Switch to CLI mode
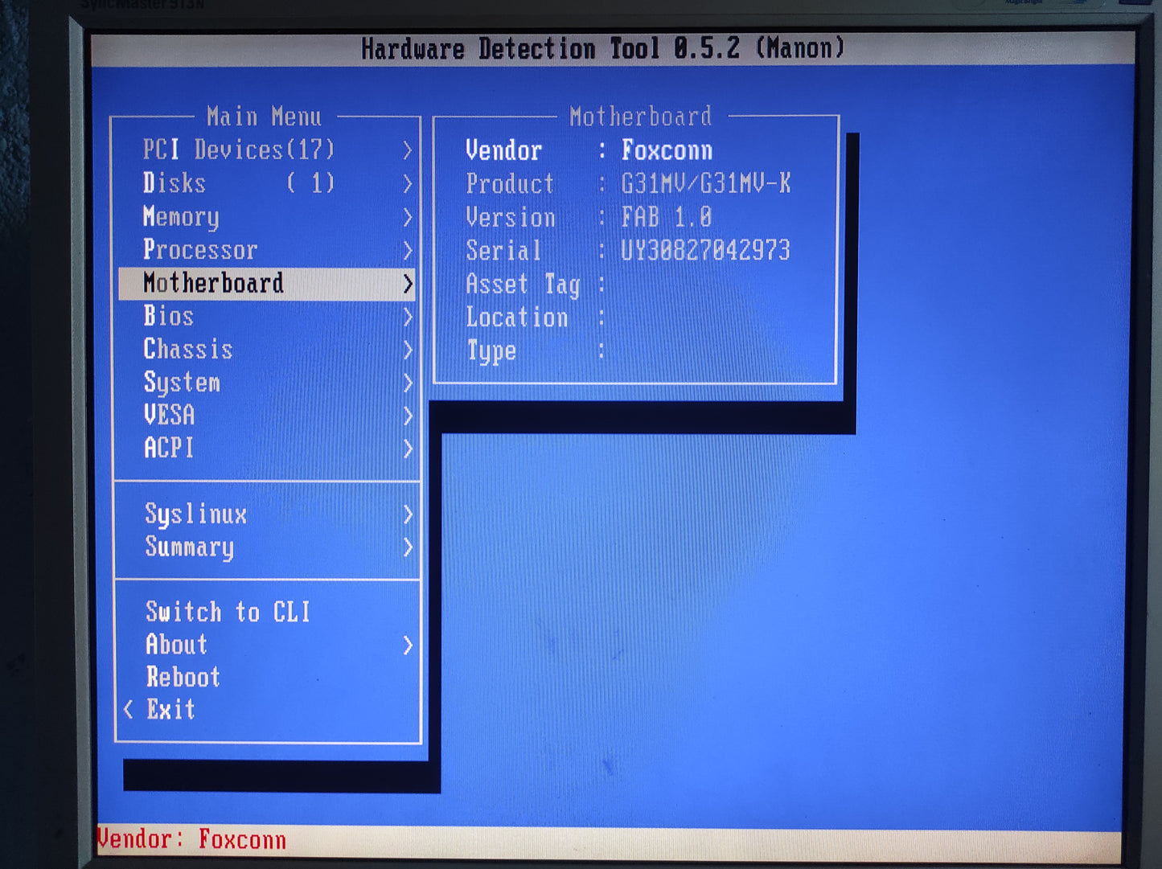Image resolution: width=1162 pixels, height=869 pixels. tap(228, 612)
